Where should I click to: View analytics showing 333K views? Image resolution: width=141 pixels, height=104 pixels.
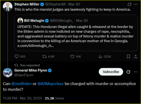click(x=105, y=56)
